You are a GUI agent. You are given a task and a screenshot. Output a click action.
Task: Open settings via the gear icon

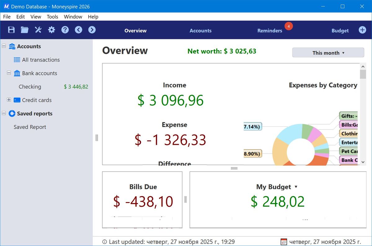pos(51,30)
